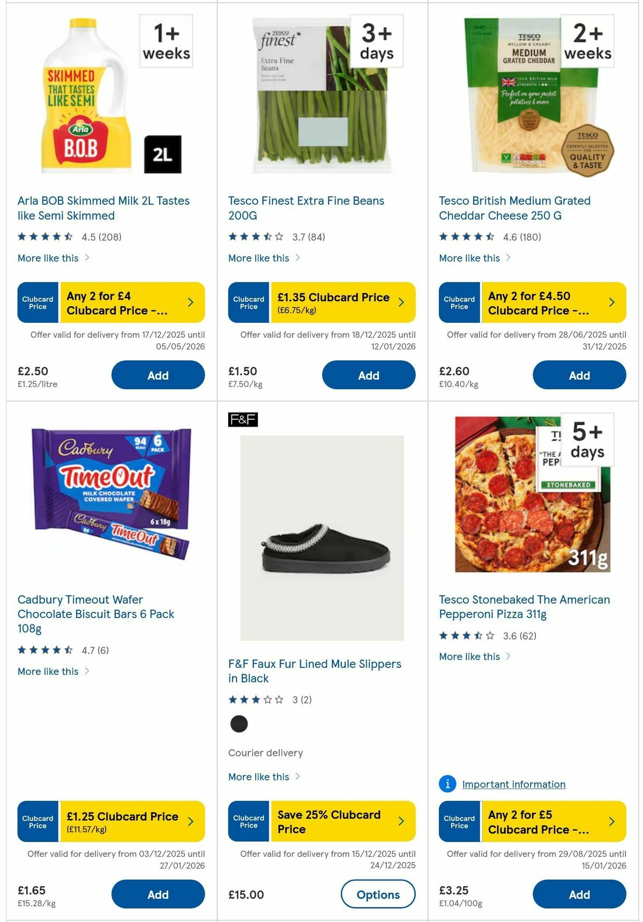
Task: Add Tesco British Medium Grated Cheddar to basket
Action: coord(579,375)
